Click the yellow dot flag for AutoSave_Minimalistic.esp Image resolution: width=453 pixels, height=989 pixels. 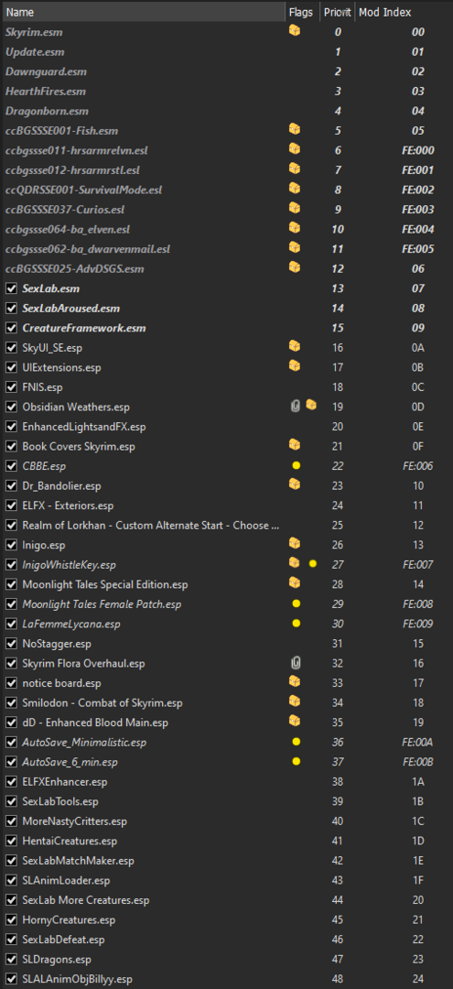tap(297, 743)
